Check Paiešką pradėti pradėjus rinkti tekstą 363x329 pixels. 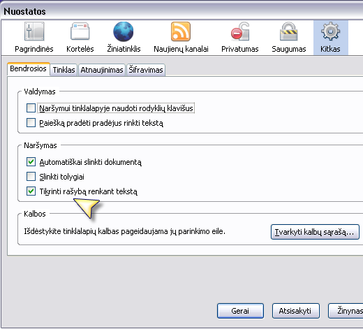pyautogui.click(x=31, y=123)
